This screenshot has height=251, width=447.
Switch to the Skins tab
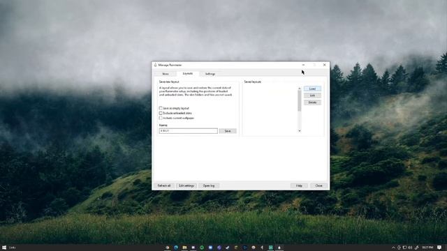pyautogui.click(x=166, y=74)
